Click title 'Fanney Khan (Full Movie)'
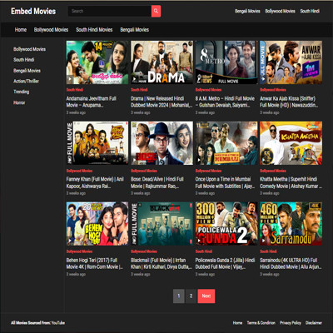 (95, 182)
